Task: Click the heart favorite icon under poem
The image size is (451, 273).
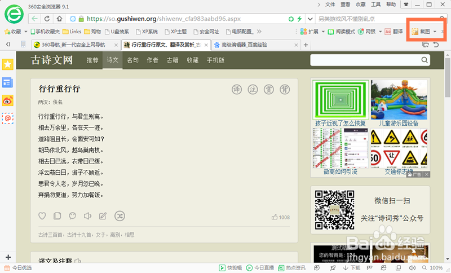Action: coord(42,216)
